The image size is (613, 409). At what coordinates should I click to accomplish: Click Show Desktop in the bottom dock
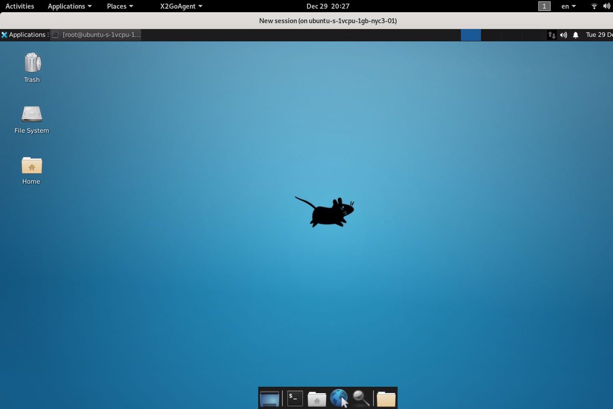click(270, 398)
